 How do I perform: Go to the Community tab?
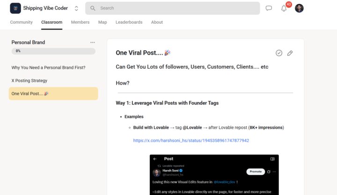click(22, 22)
